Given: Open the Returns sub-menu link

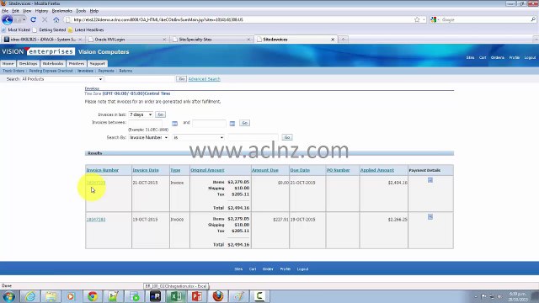Looking at the screenshot, I should point(125,71).
